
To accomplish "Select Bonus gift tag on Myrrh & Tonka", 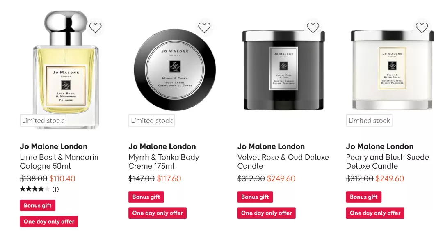I will coord(146,197).
